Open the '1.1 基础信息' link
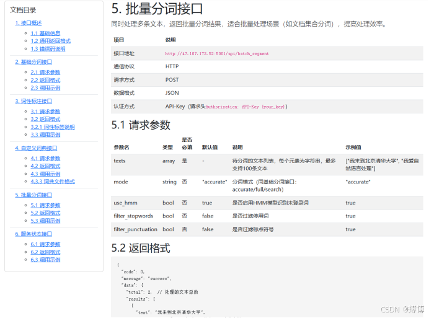Image resolution: width=429 pixels, height=318 pixels. coord(45,33)
